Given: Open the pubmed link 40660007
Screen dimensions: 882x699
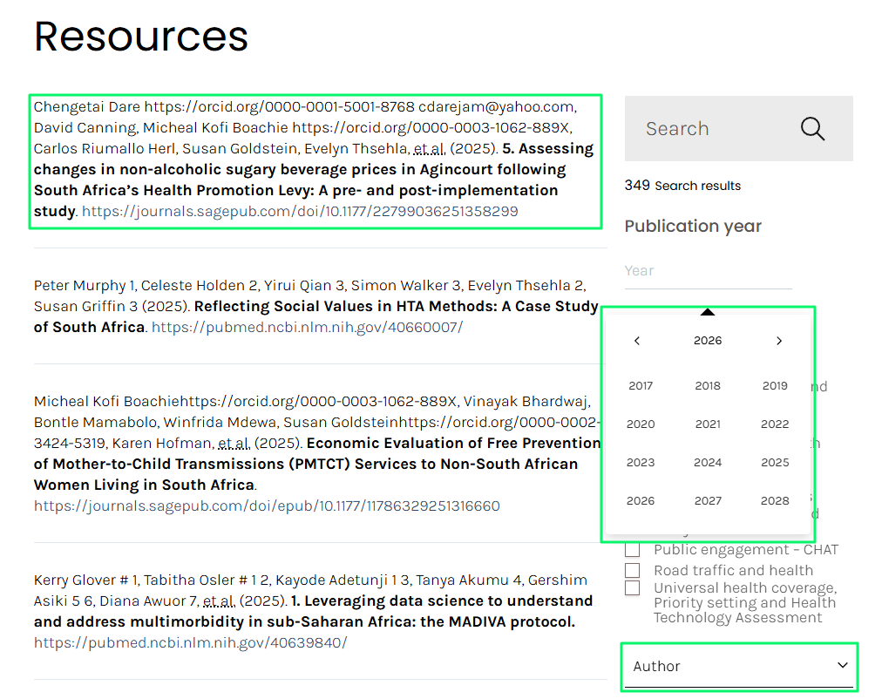Looking at the screenshot, I should (x=307, y=328).
